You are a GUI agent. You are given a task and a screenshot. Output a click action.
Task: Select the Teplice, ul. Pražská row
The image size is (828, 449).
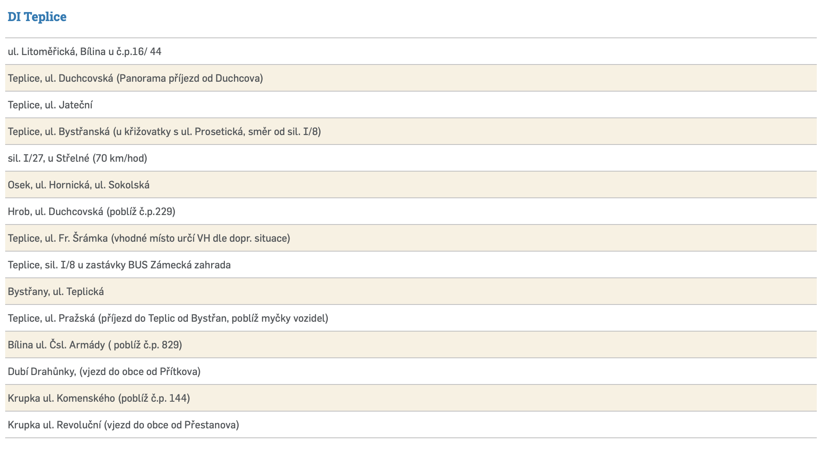point(168,318)
